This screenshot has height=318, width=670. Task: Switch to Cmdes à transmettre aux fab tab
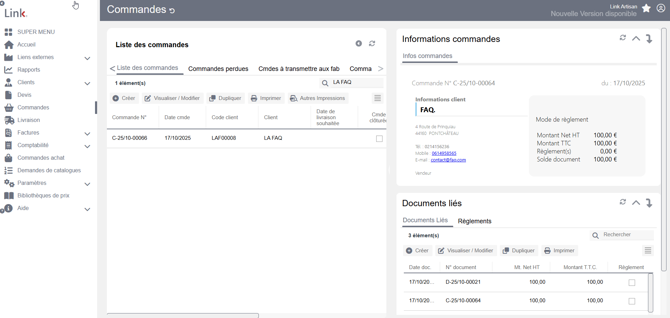pos(299,69)
